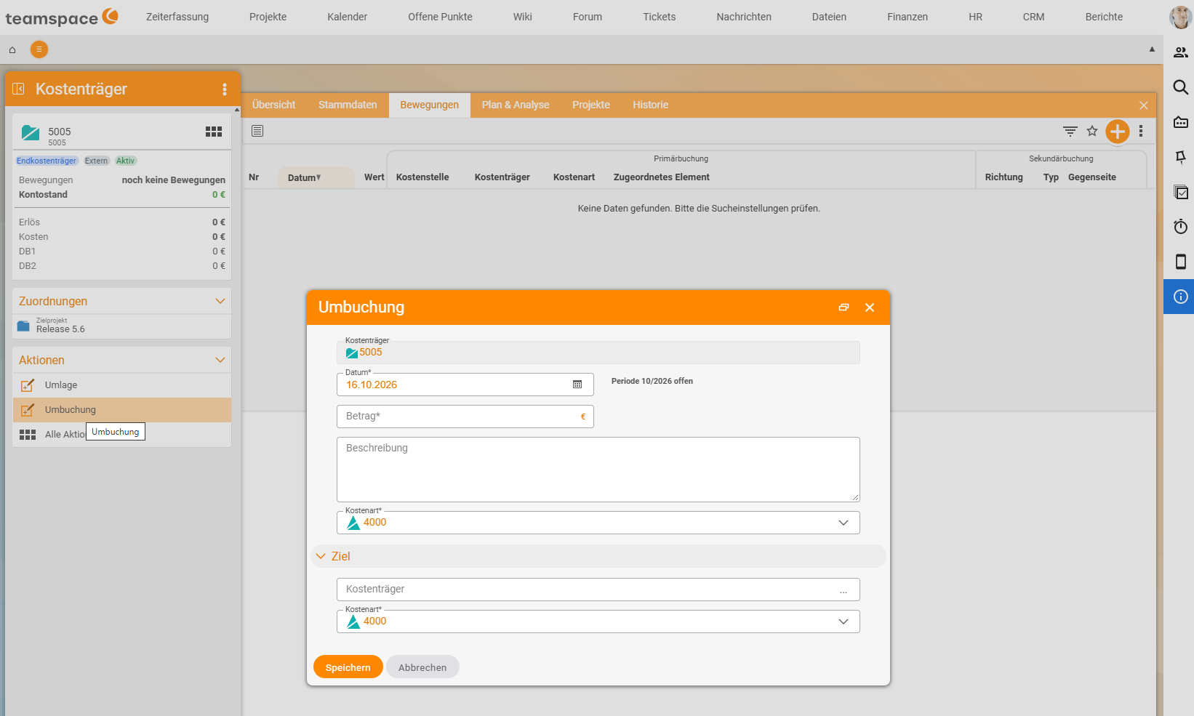The image size is (1194, 716).
Task: Click the mobile device icon in right sidebar
Action: pyautogui.click(x=1181, y=262)
